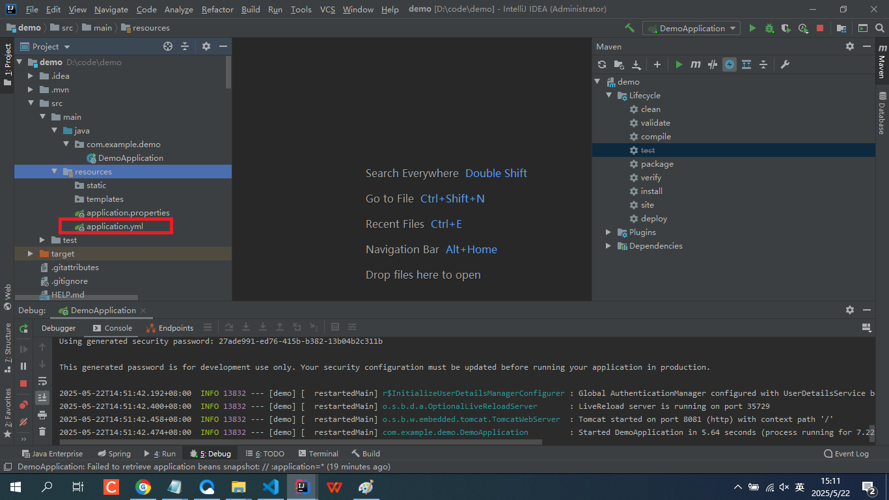The height and width of the screenshot is (500, 889).
Task: Toggle mute breakpoints icon
Action: tap(23, 422)
